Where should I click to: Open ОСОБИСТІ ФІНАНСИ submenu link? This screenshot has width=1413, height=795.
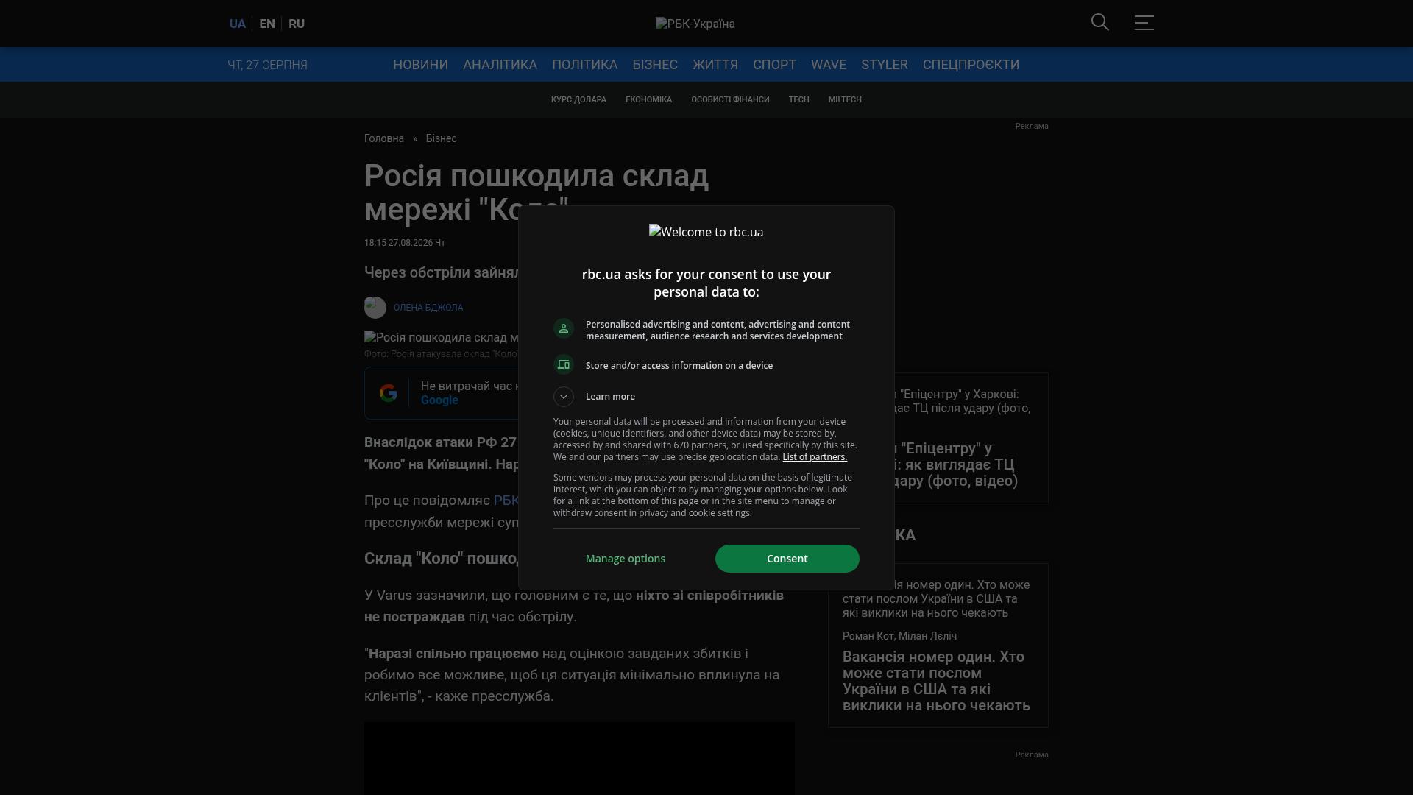tap(730, 99)
